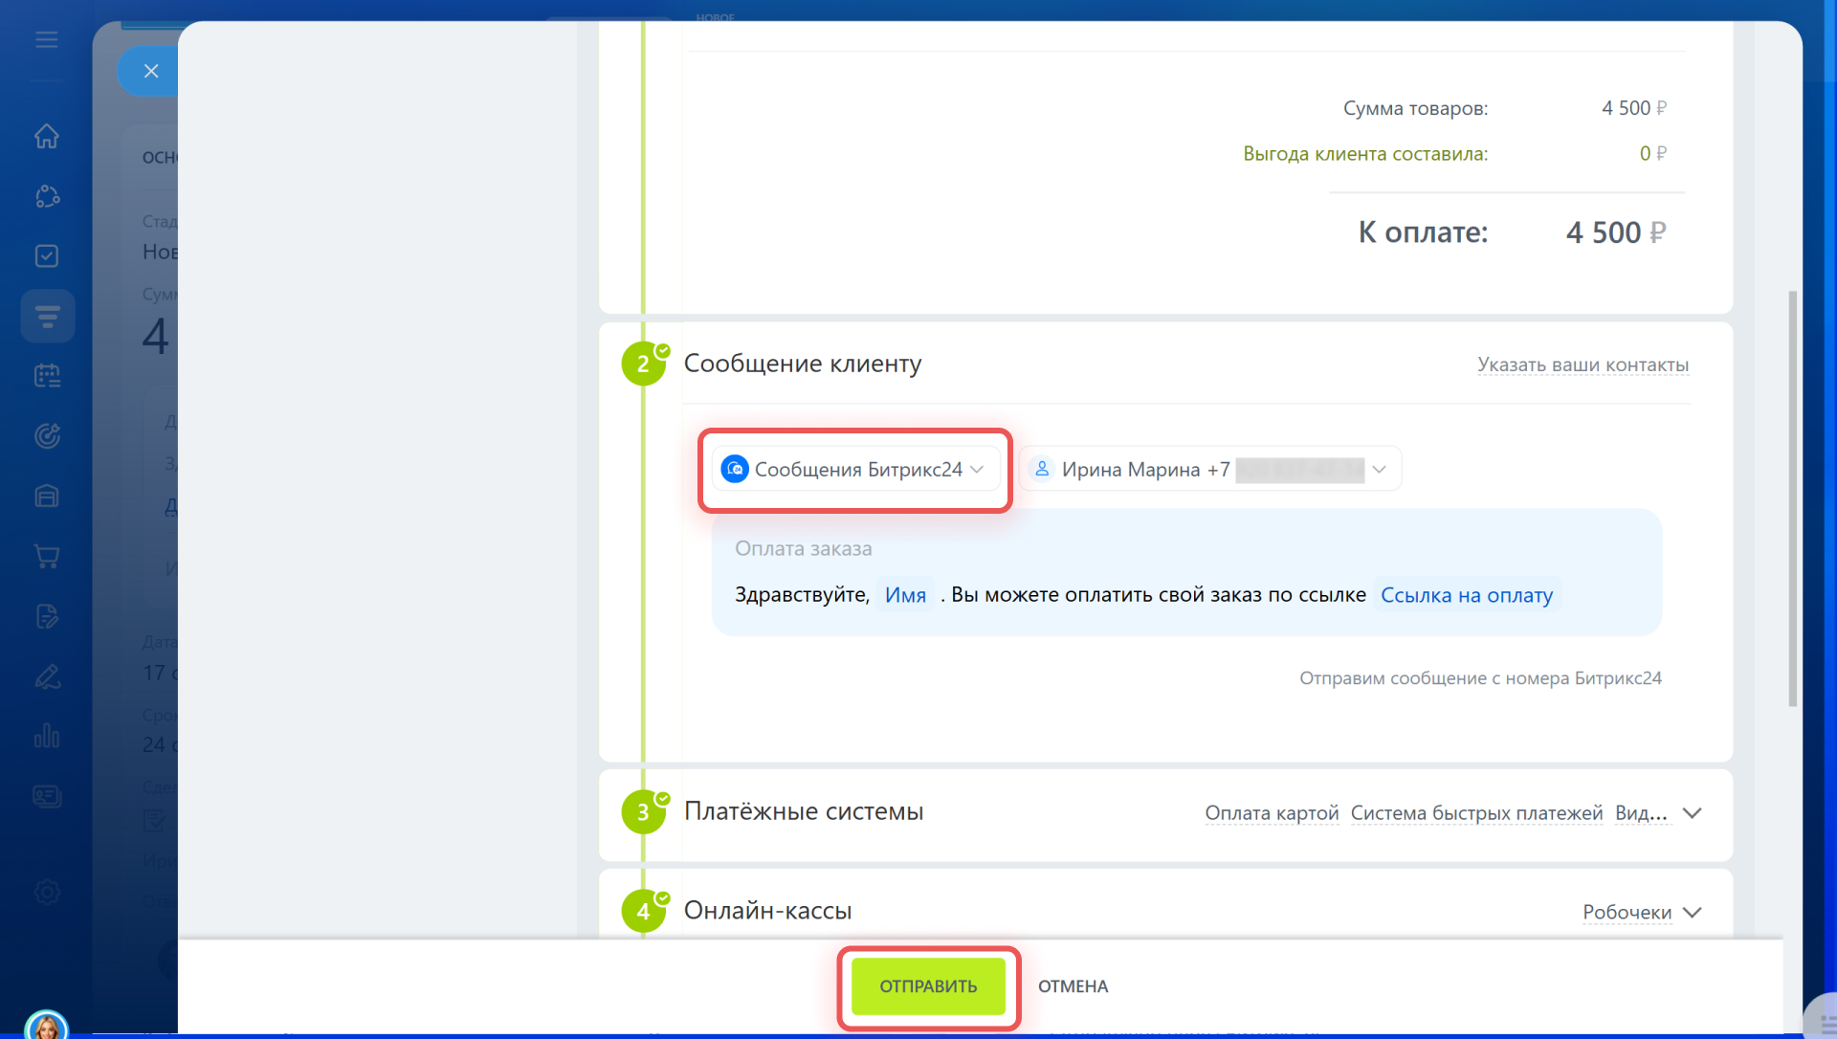The image size is (1837, 1039).
Task: Open recipient Ирина Марина phone dropdown
Action: coord(1209,470)
